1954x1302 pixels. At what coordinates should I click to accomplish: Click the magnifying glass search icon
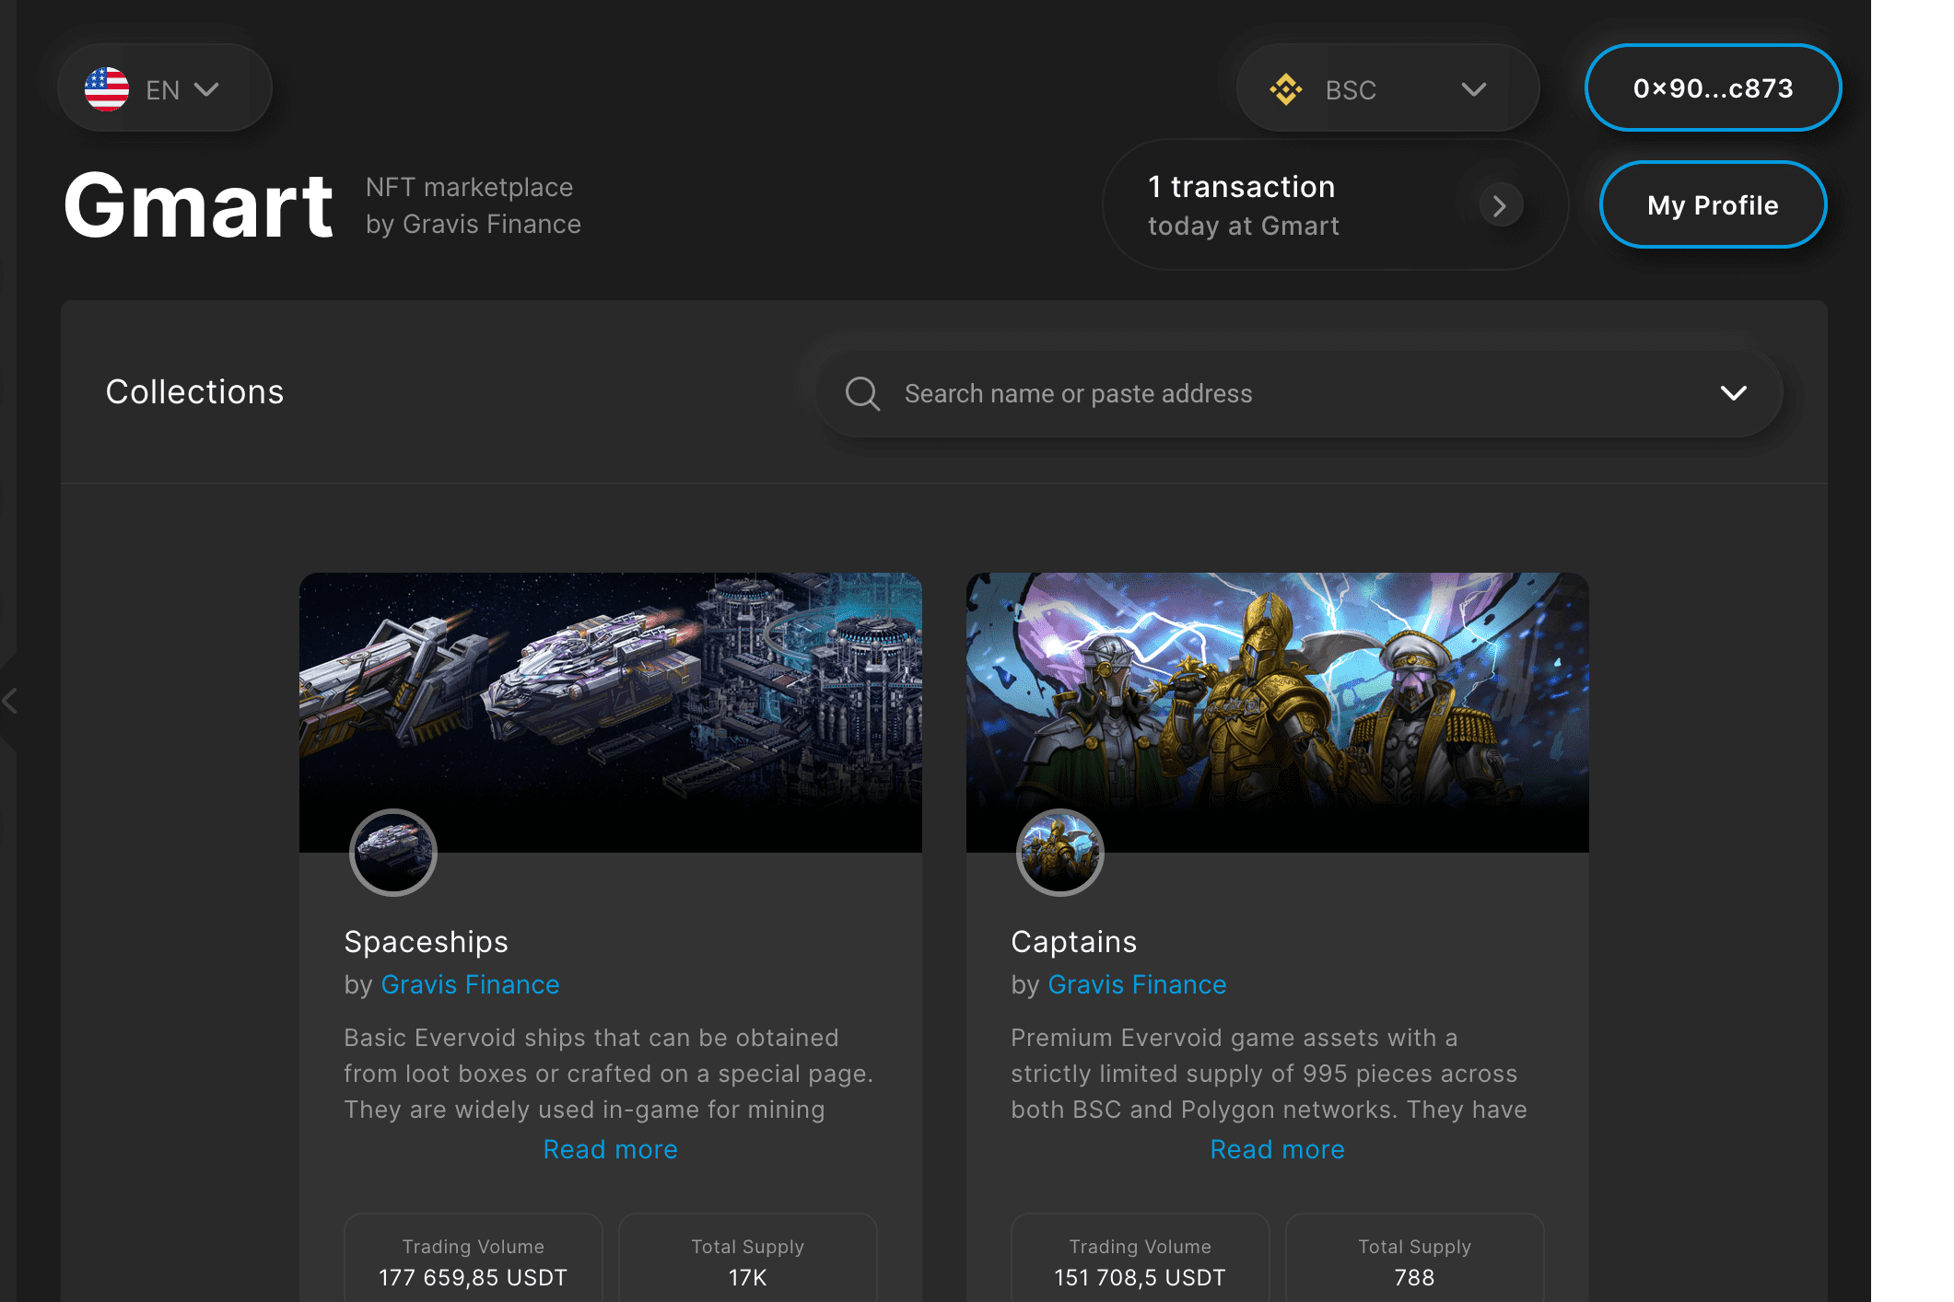(x=862, y=393)
